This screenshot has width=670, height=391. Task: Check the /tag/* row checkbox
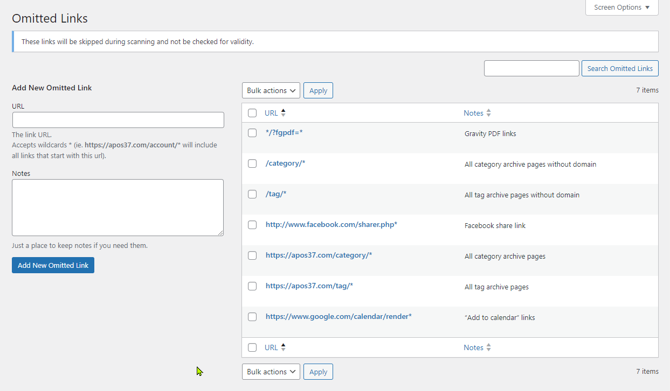click(252, 194)
